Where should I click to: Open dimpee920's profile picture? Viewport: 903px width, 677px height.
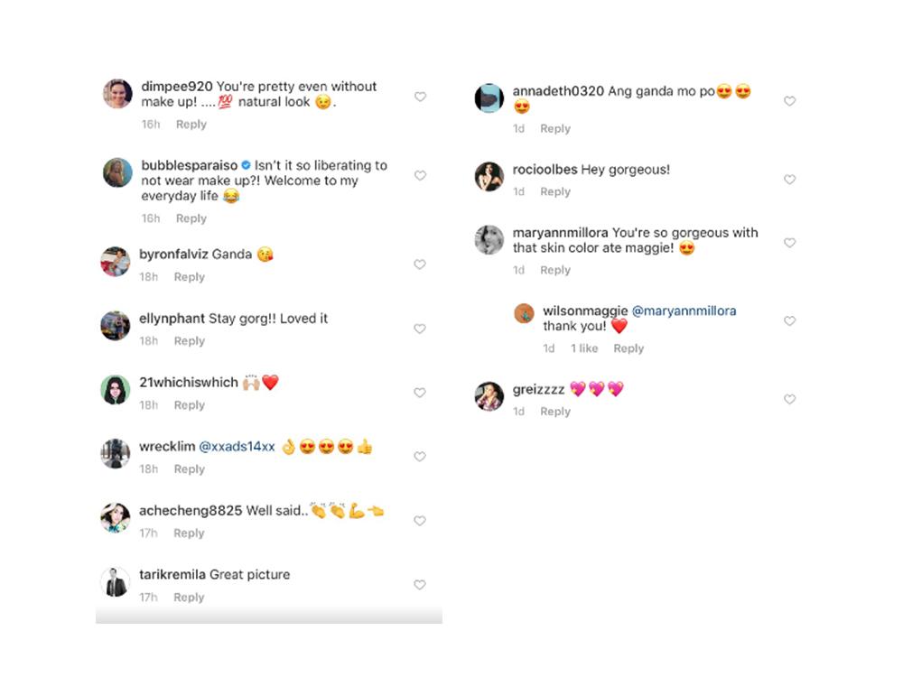(x=117, y=94)
